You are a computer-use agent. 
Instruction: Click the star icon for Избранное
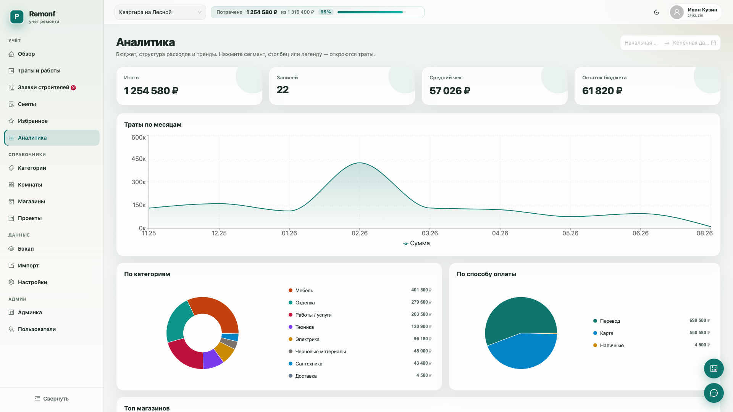(11, 121)
